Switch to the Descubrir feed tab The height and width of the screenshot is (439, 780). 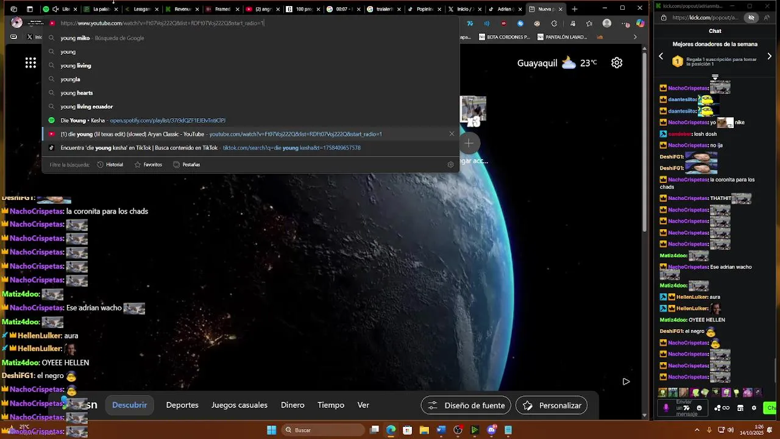[x=129, y=405]
